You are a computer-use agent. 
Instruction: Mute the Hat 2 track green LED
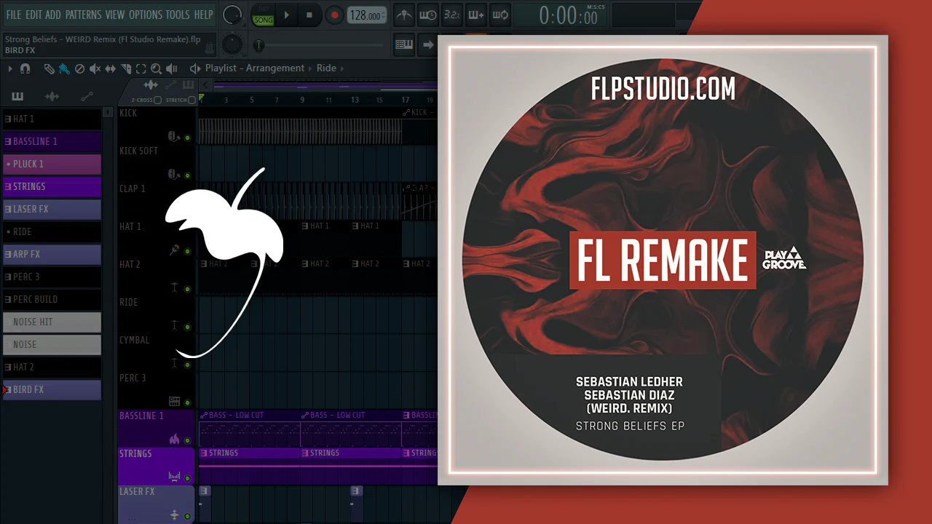coord(187,289)
